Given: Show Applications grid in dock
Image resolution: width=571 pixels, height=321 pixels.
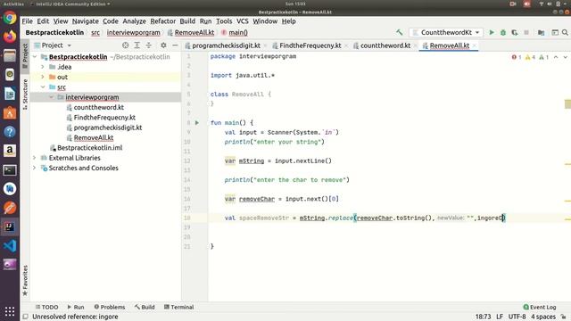Looking at the screenshot, I should click(10, 311).
